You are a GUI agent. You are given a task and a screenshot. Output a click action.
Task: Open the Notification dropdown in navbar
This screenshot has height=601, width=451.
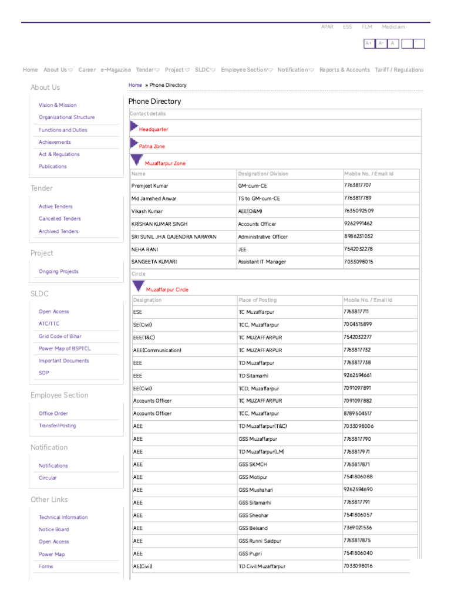pyautogui.click(x=311, y=70)
